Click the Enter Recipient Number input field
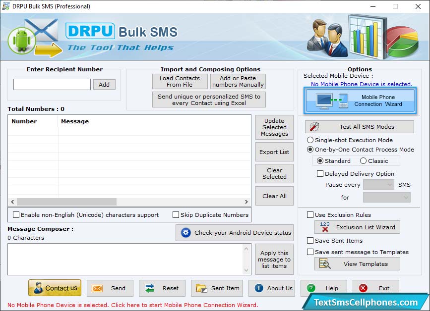This screenshot has width=430, height=311. click(x=52, y=84)
